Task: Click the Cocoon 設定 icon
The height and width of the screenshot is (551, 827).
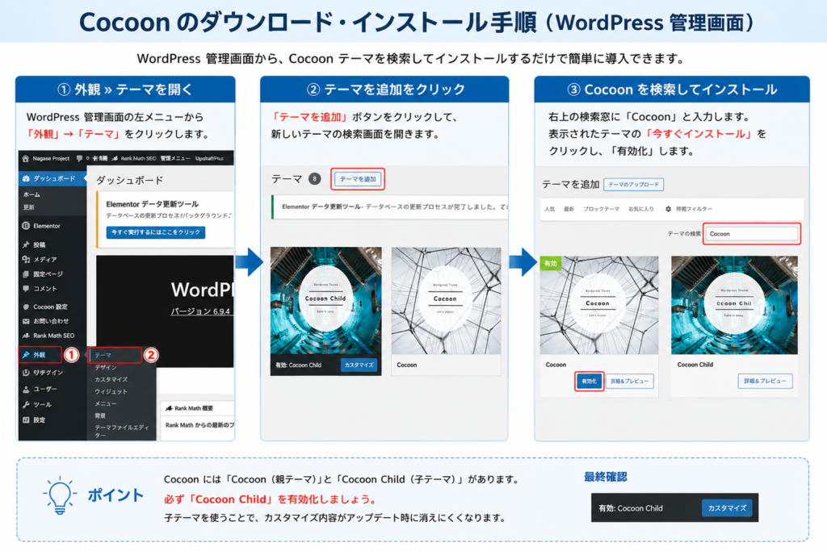Action: [26, 307]
